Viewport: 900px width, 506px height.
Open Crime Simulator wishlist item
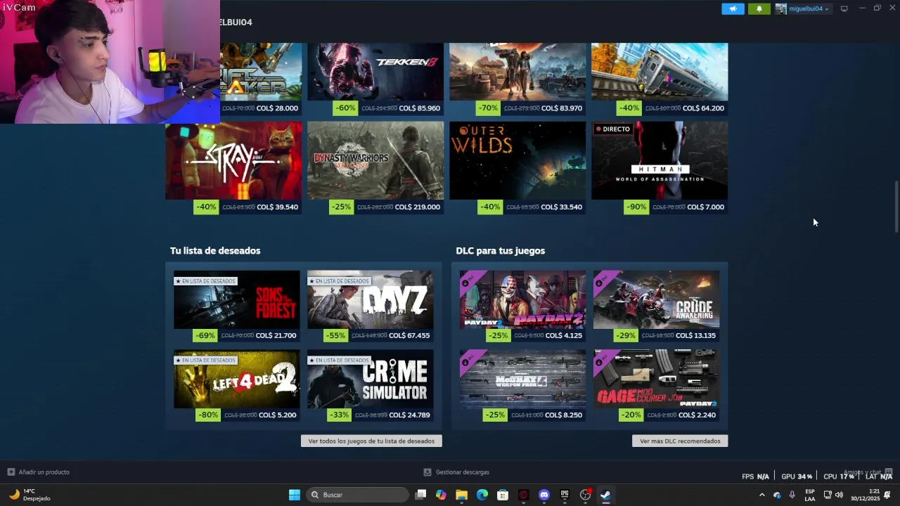click(x=371, y=379)
